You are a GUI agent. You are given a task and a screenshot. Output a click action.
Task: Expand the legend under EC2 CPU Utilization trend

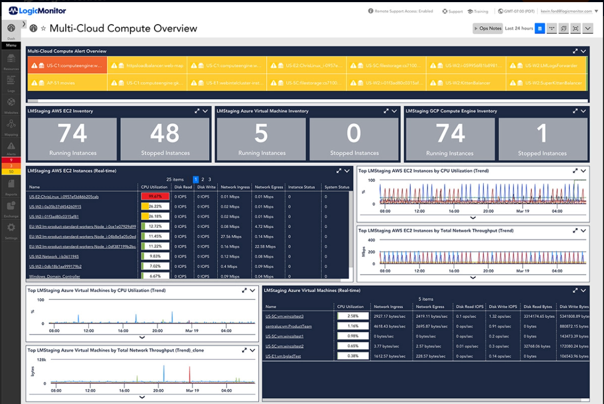[x=473, y=218]
